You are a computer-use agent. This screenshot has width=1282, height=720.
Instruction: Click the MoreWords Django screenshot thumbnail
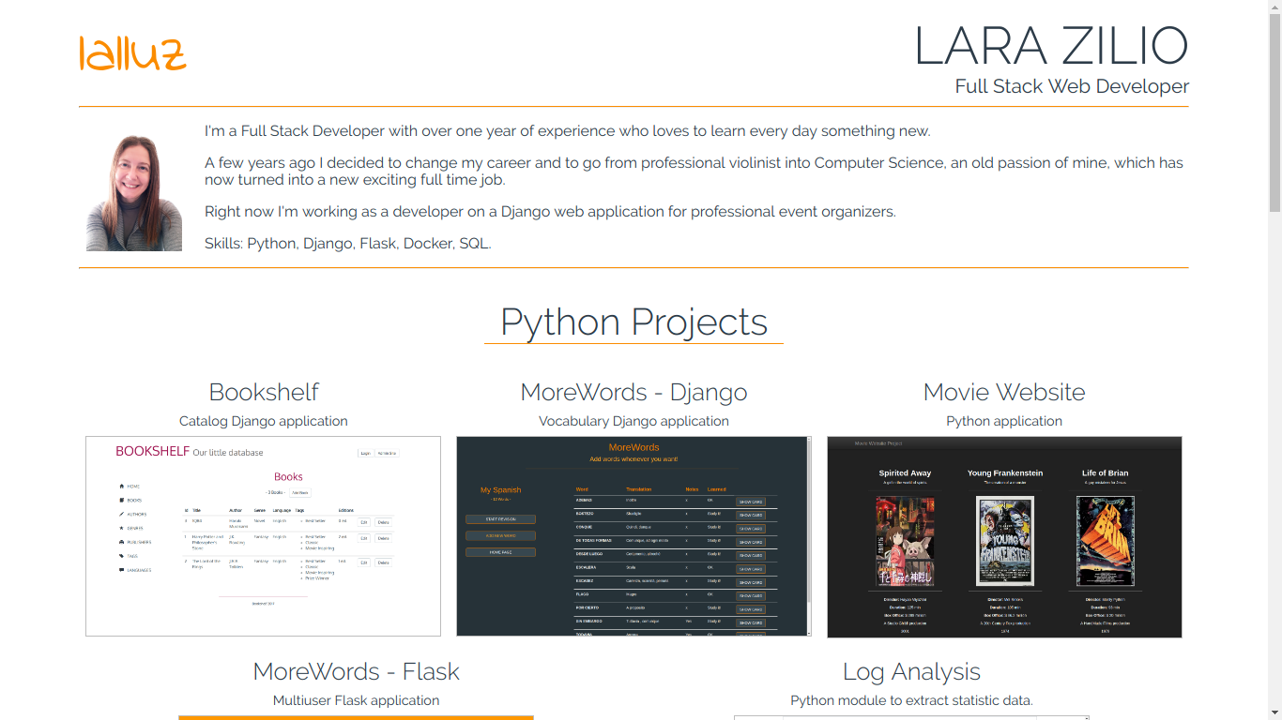tap(633, 536)
